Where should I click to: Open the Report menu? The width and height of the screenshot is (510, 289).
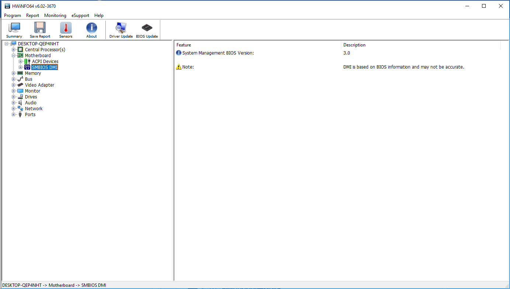(32, 15)
